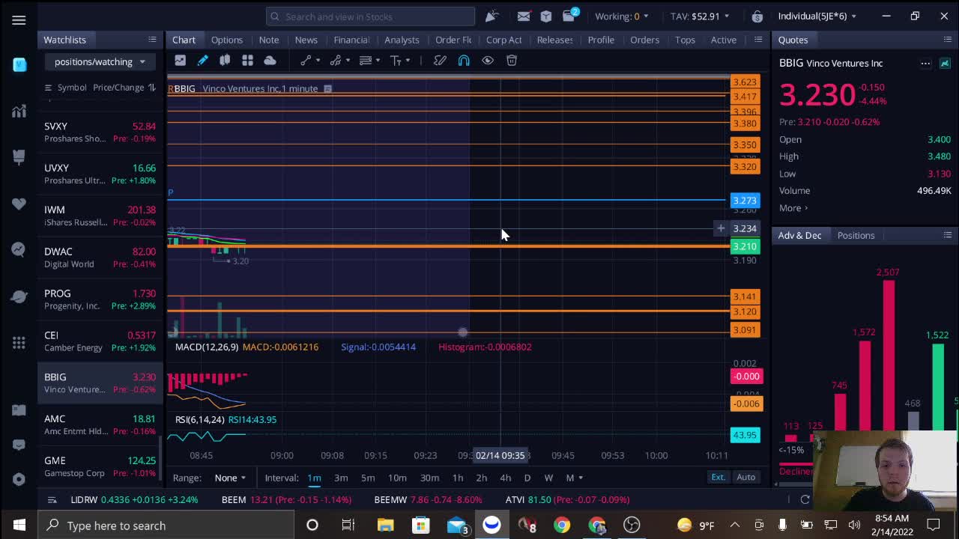Image resolution: width=959 pixels, height=539 pixels.
Task: Select the freehand brush drawing tool
Action: point(440,61)
